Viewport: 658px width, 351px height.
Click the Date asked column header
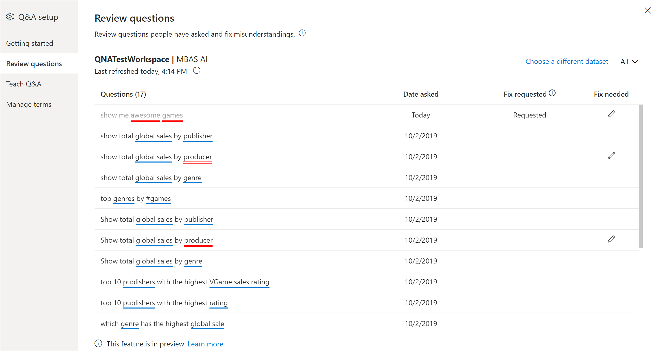point(421,94)
